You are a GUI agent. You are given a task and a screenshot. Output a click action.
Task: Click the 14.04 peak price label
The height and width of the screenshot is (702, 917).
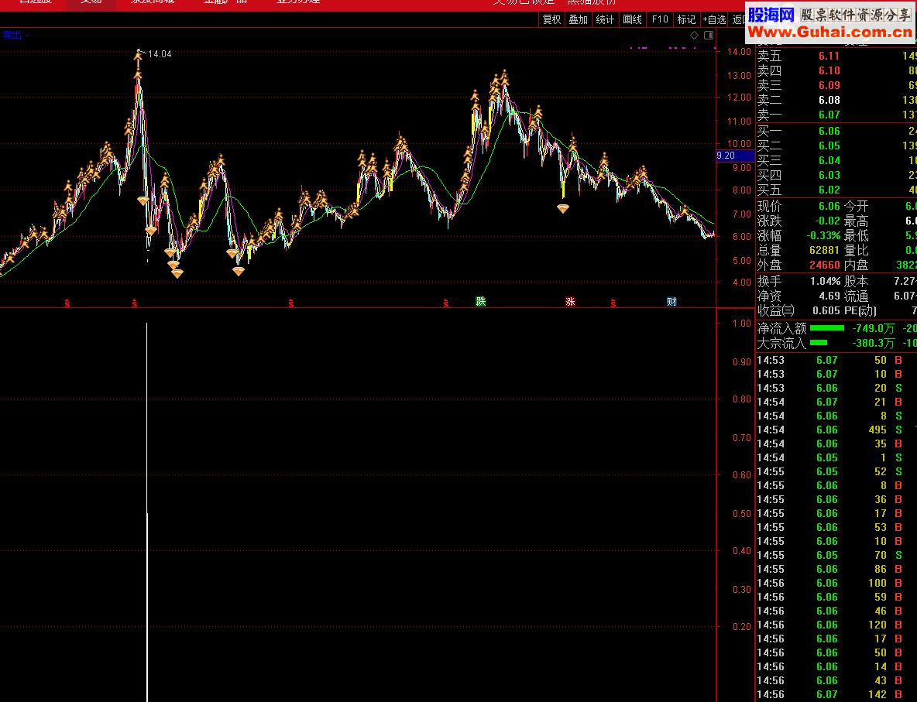160,54
